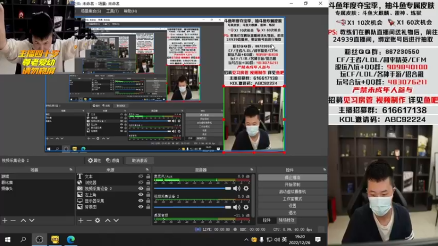Toggle the lock on the 左上角 source
Viewport: 438px width, 246px height.
tap(148, 195)
